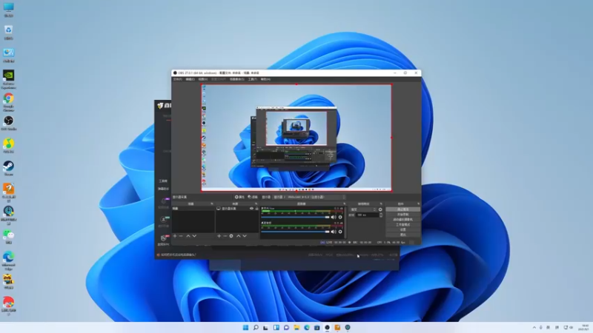Remove the selected source with minus icon
This screenshot has height=333, width=593.
click(x=225, y=236)
